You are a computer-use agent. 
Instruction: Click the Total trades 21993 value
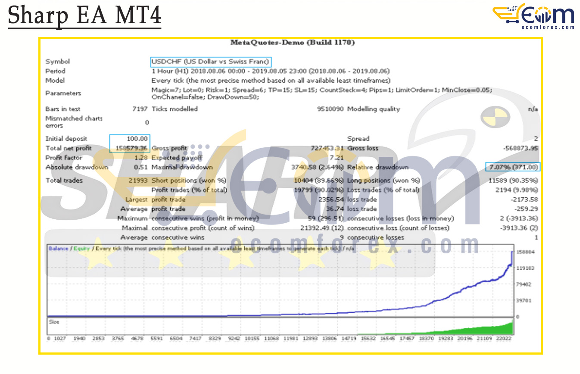[138, 181]
